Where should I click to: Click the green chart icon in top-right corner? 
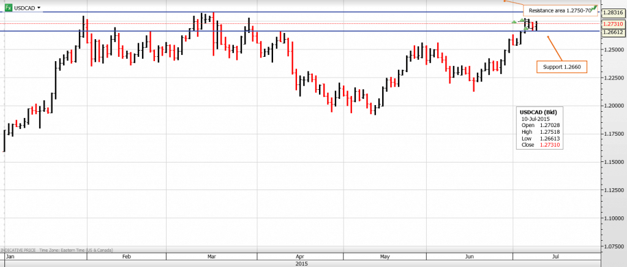[x=595, y=7]
